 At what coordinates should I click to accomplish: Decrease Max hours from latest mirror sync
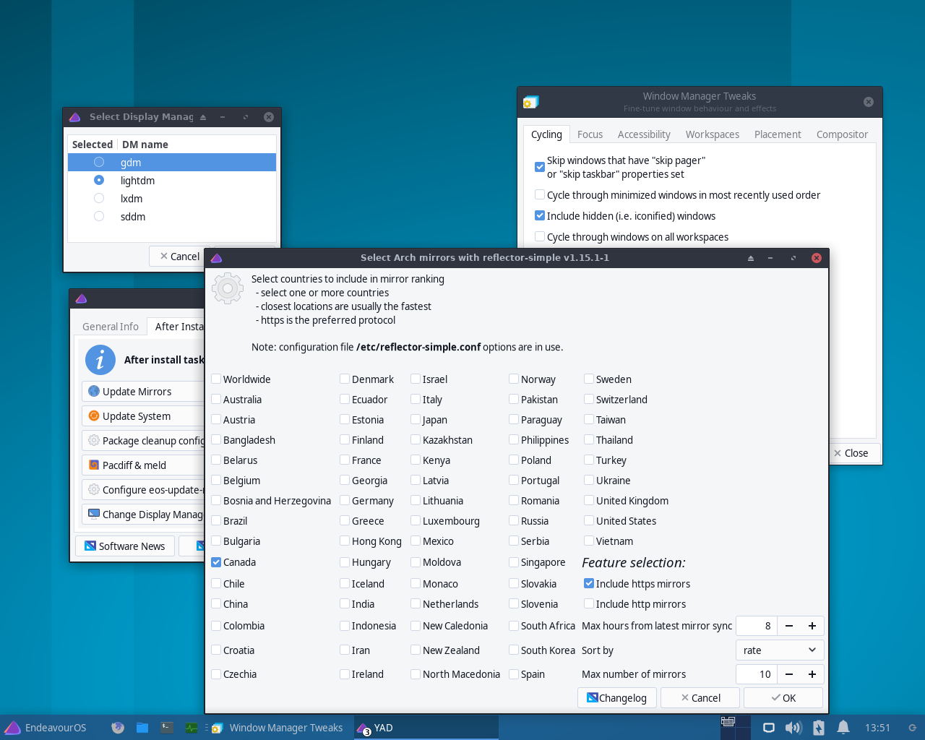(x=789, y=626)
